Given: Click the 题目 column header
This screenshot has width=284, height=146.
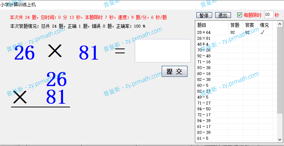Looking at the screenshot, I should point(212,25).
